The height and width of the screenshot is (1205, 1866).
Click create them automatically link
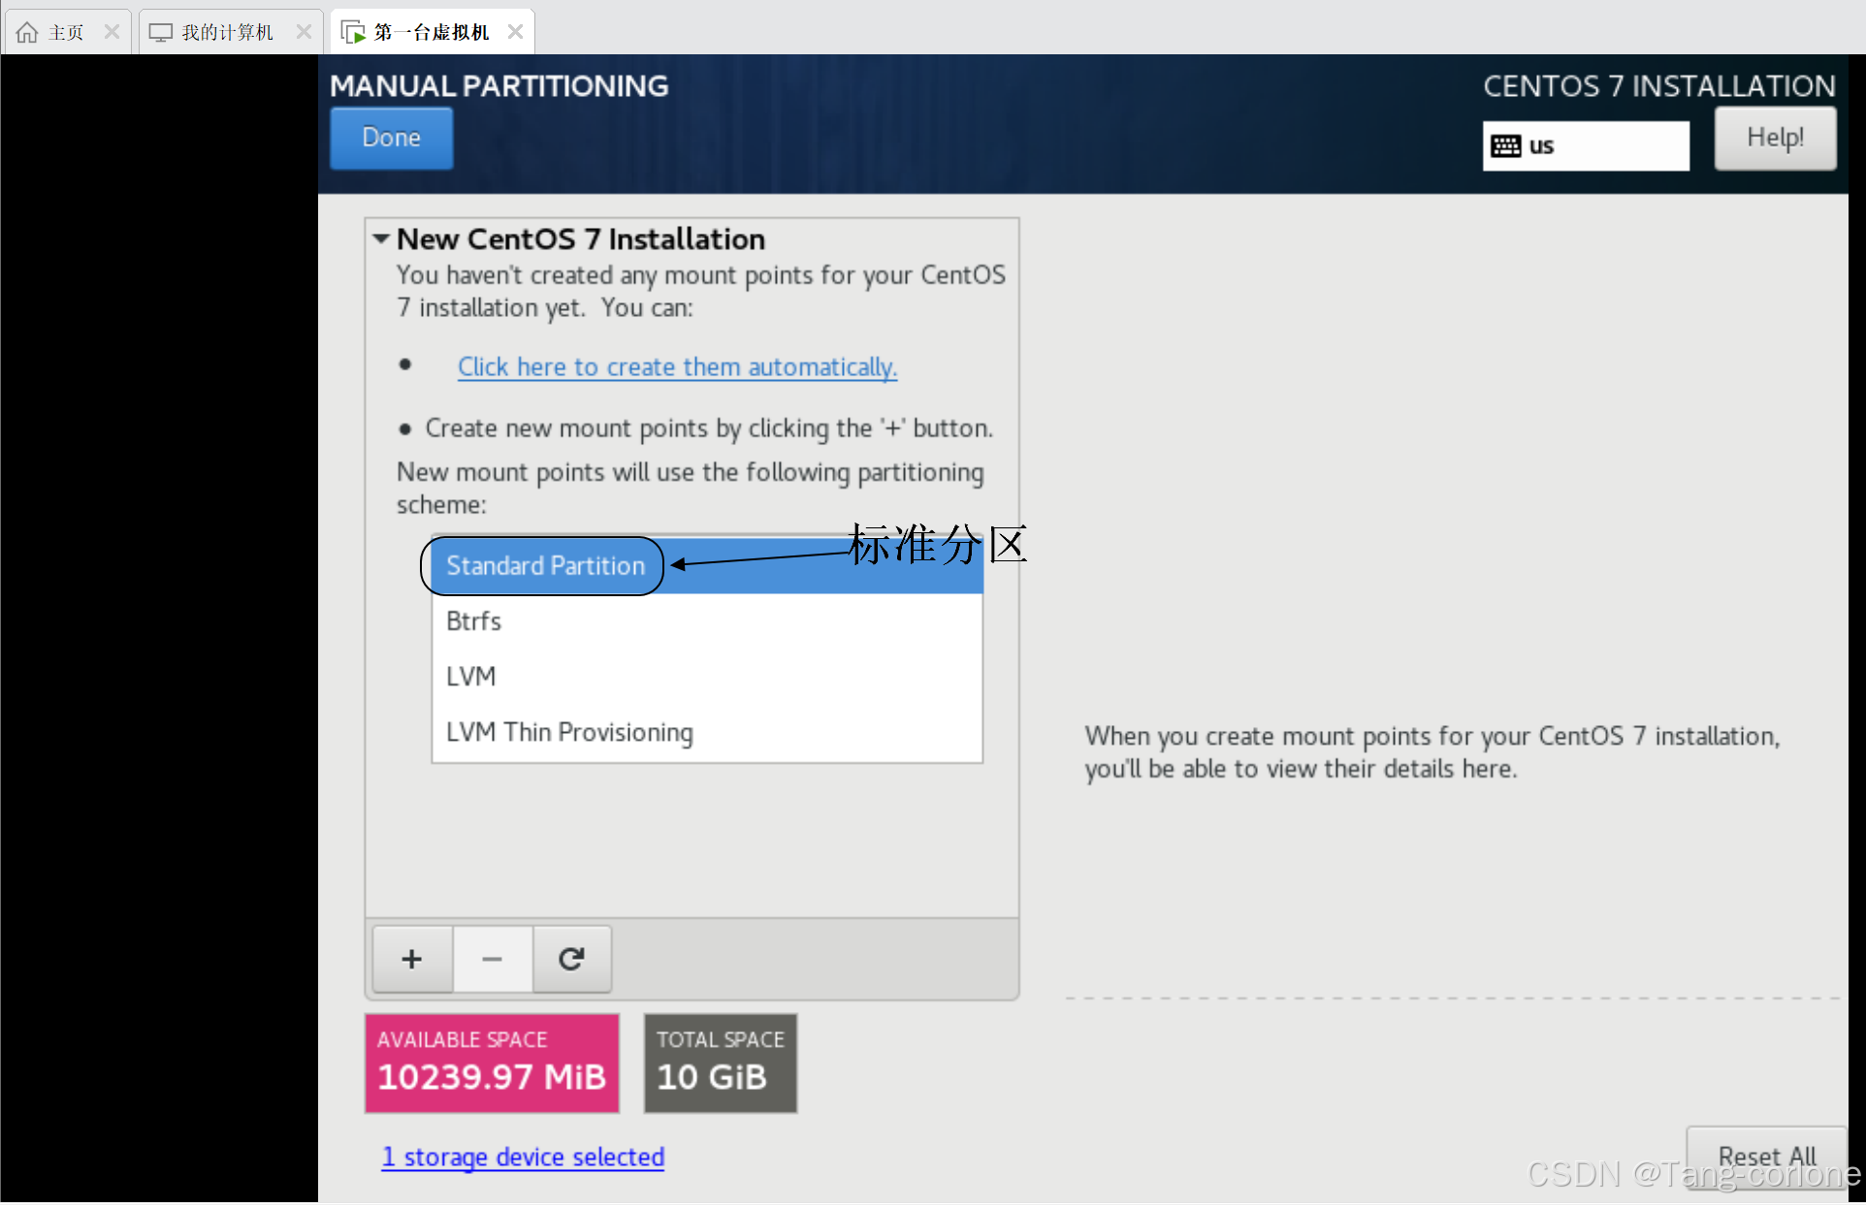coord(677,367)
